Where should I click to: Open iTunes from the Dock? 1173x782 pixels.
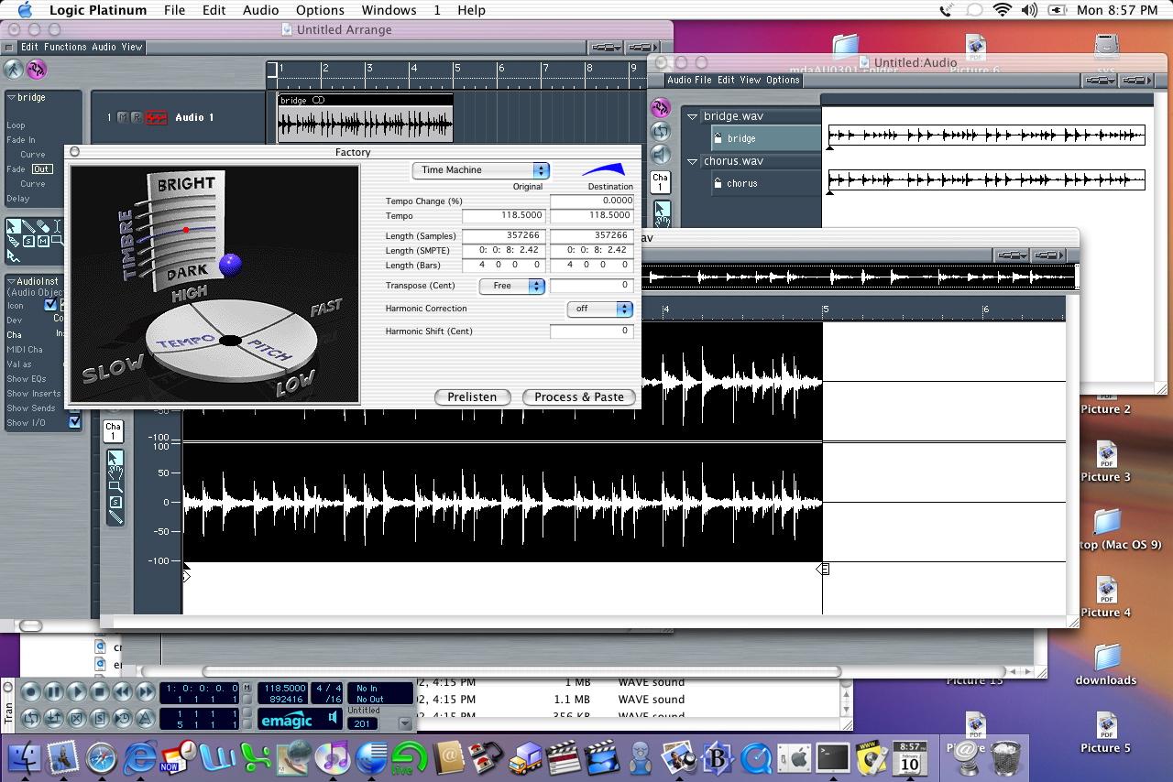click(x=332, y=758)
